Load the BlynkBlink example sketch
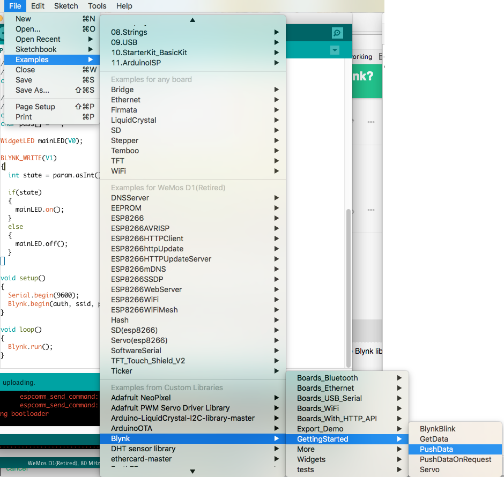 pos(455,429)
